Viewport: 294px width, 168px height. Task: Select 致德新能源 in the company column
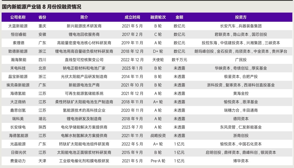pos(18,51)
